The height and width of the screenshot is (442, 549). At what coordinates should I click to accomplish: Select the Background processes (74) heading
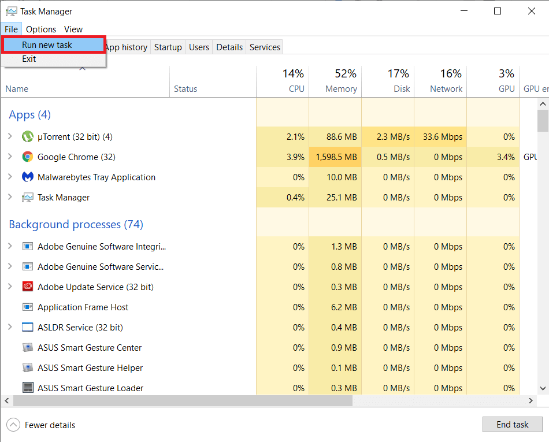coord(76,224)
